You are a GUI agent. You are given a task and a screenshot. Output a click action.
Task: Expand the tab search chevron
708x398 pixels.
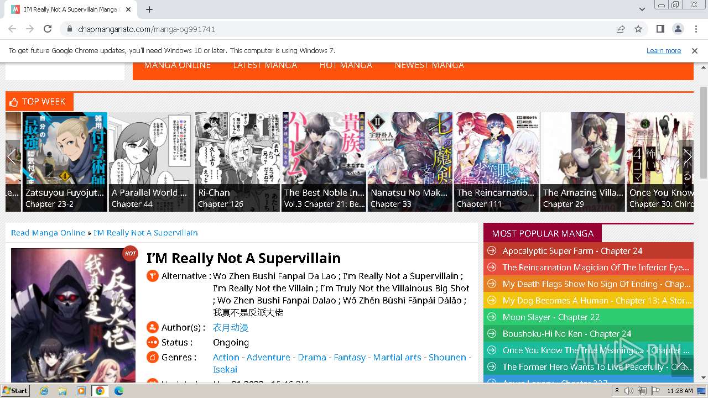[x=642, y=9]
